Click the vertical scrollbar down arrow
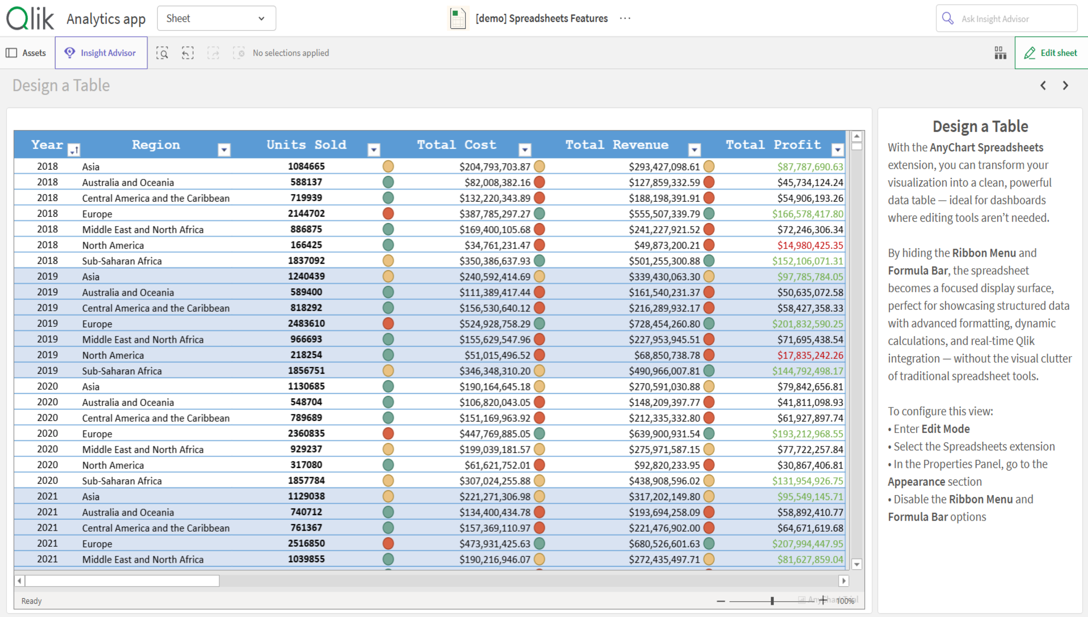Viewport: 1088px width, 617px height. 856,564
